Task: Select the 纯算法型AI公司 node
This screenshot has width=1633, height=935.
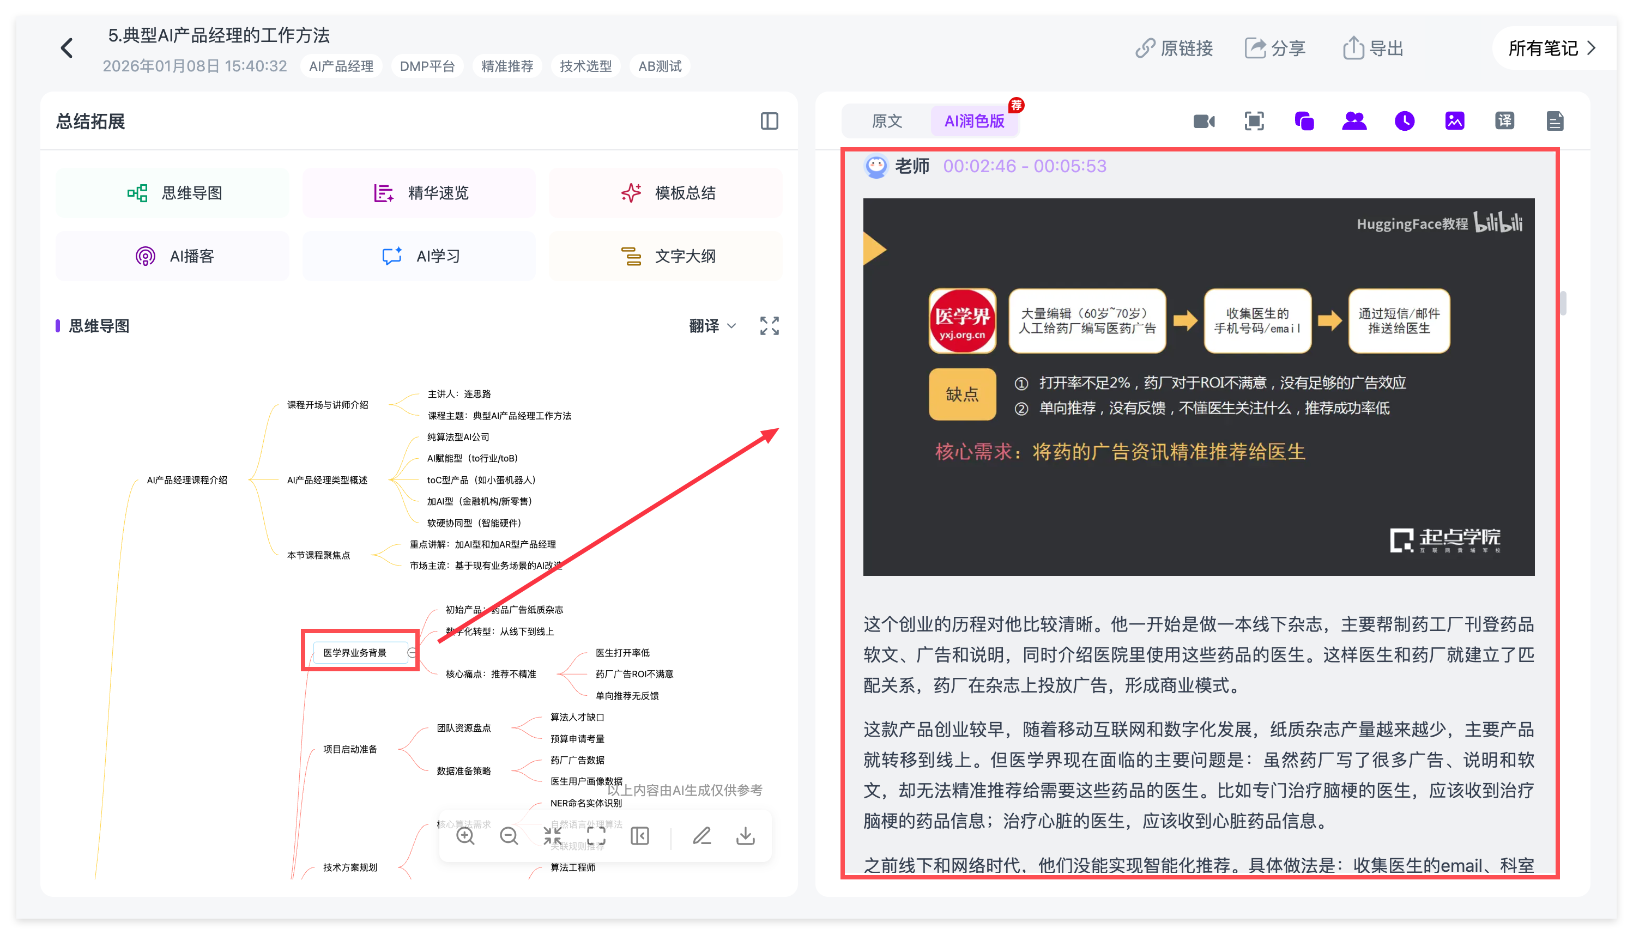Action: point(458,436)
